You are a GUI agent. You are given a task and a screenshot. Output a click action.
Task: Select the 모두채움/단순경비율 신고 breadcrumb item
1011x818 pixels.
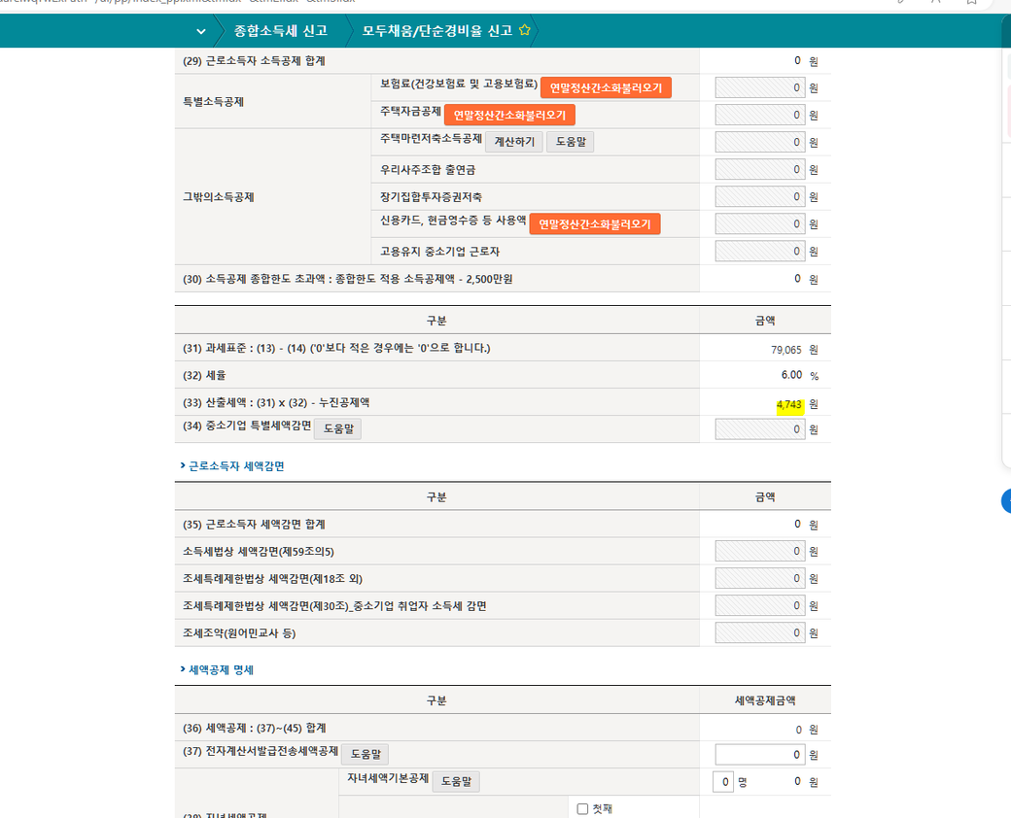(436, 31)
